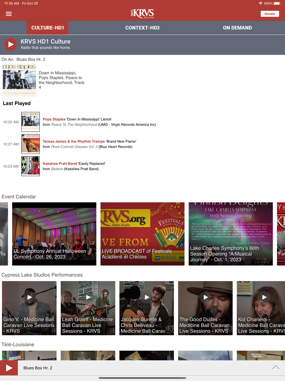Viewport: 285px width, 381px height.
Task: Open the ON DEMAND tab
Action: click(x=237, y=28)
